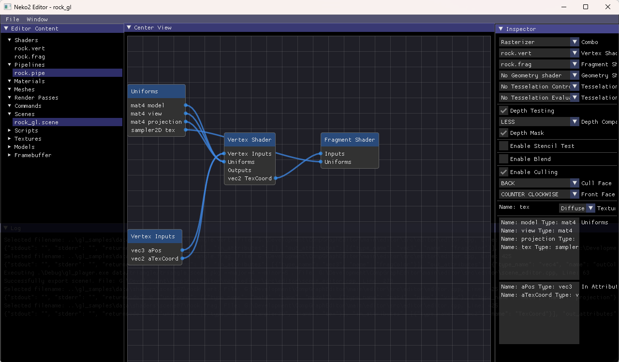619x362 pixels.
Task: Open the Window menu
Action: [37, 19]
